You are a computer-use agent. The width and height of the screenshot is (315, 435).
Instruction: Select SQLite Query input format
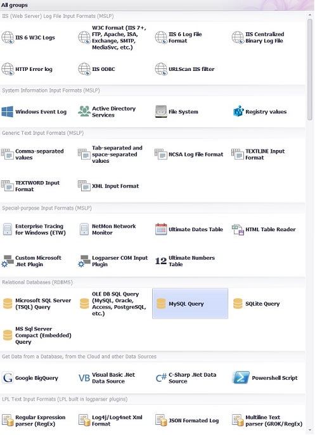[257, 304]
